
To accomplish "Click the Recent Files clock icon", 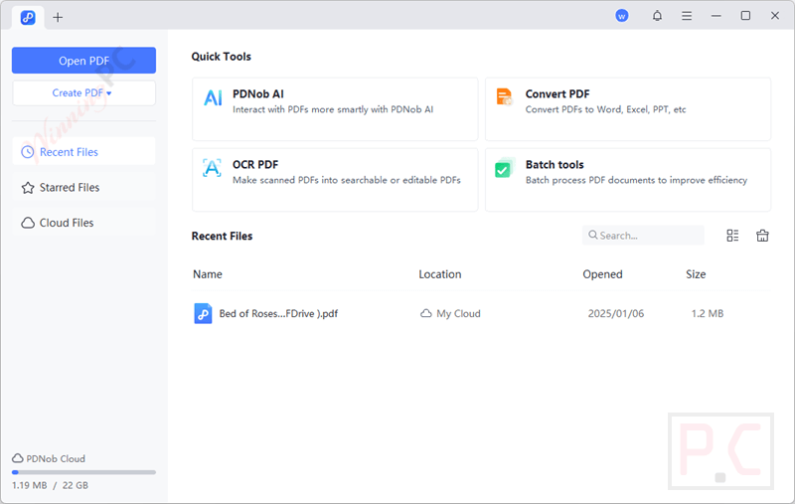I will tap(28, 152).
